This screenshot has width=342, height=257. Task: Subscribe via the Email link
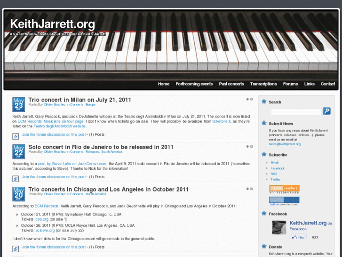point(274,163)
